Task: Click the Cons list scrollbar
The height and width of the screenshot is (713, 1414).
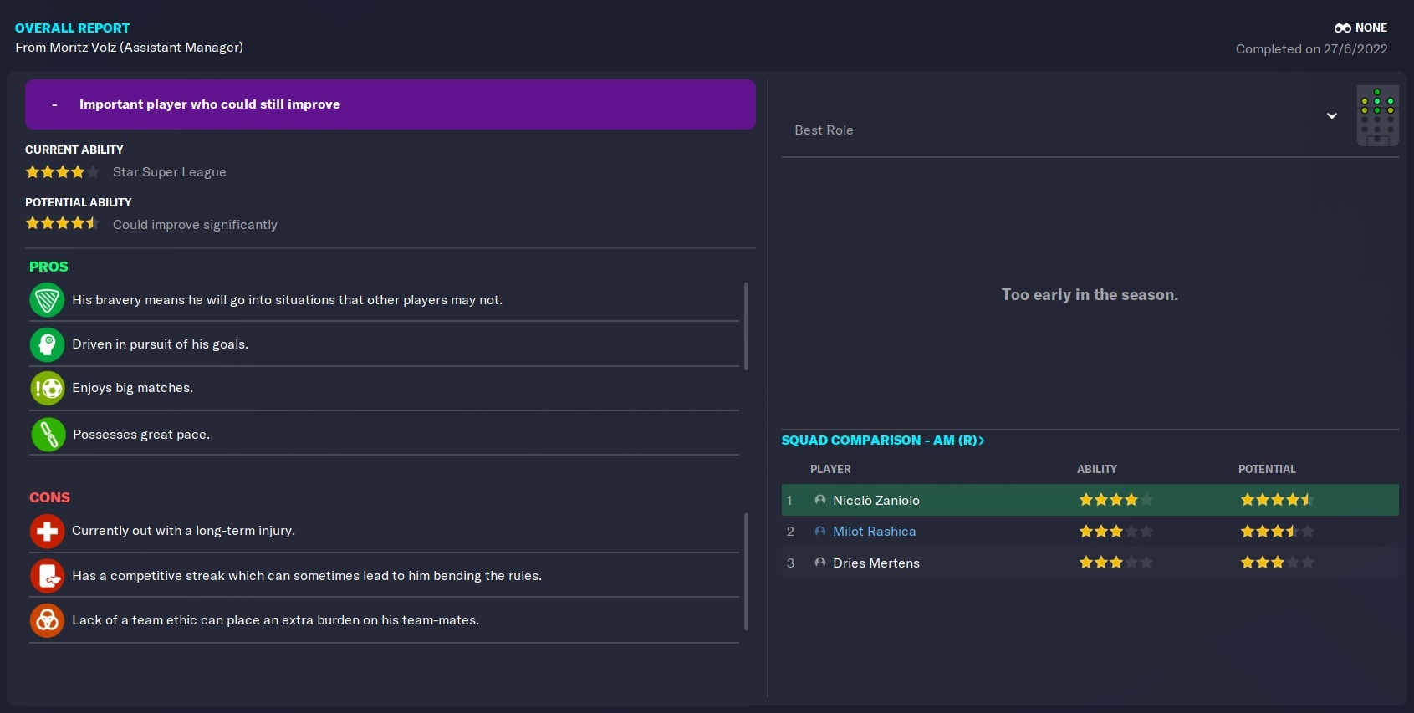Action: [746, 572]
